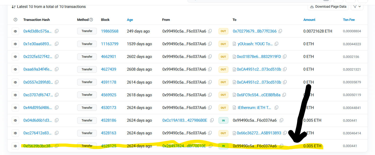375x155 pixels.
Task: Preview transaction 0xc3707df6747 with eye icon
Action: [15, 95]
